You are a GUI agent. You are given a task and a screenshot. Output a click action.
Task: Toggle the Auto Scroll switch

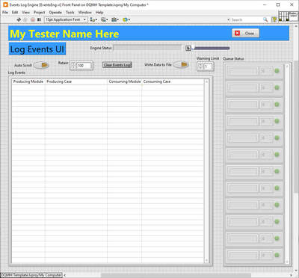click(x=41, y=65)
